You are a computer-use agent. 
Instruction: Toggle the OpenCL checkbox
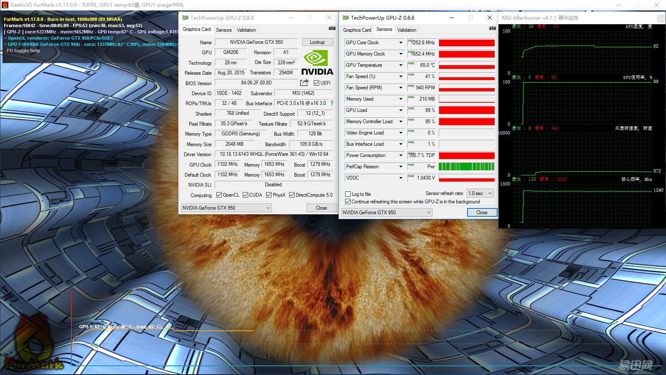[219, 195]
